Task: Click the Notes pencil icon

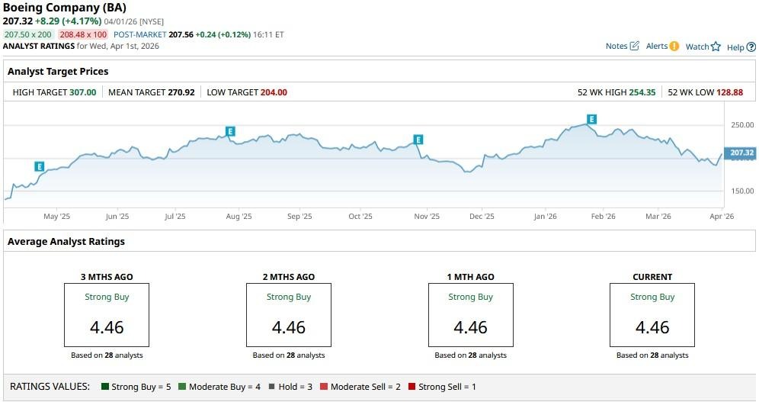Action: point(634,47)
